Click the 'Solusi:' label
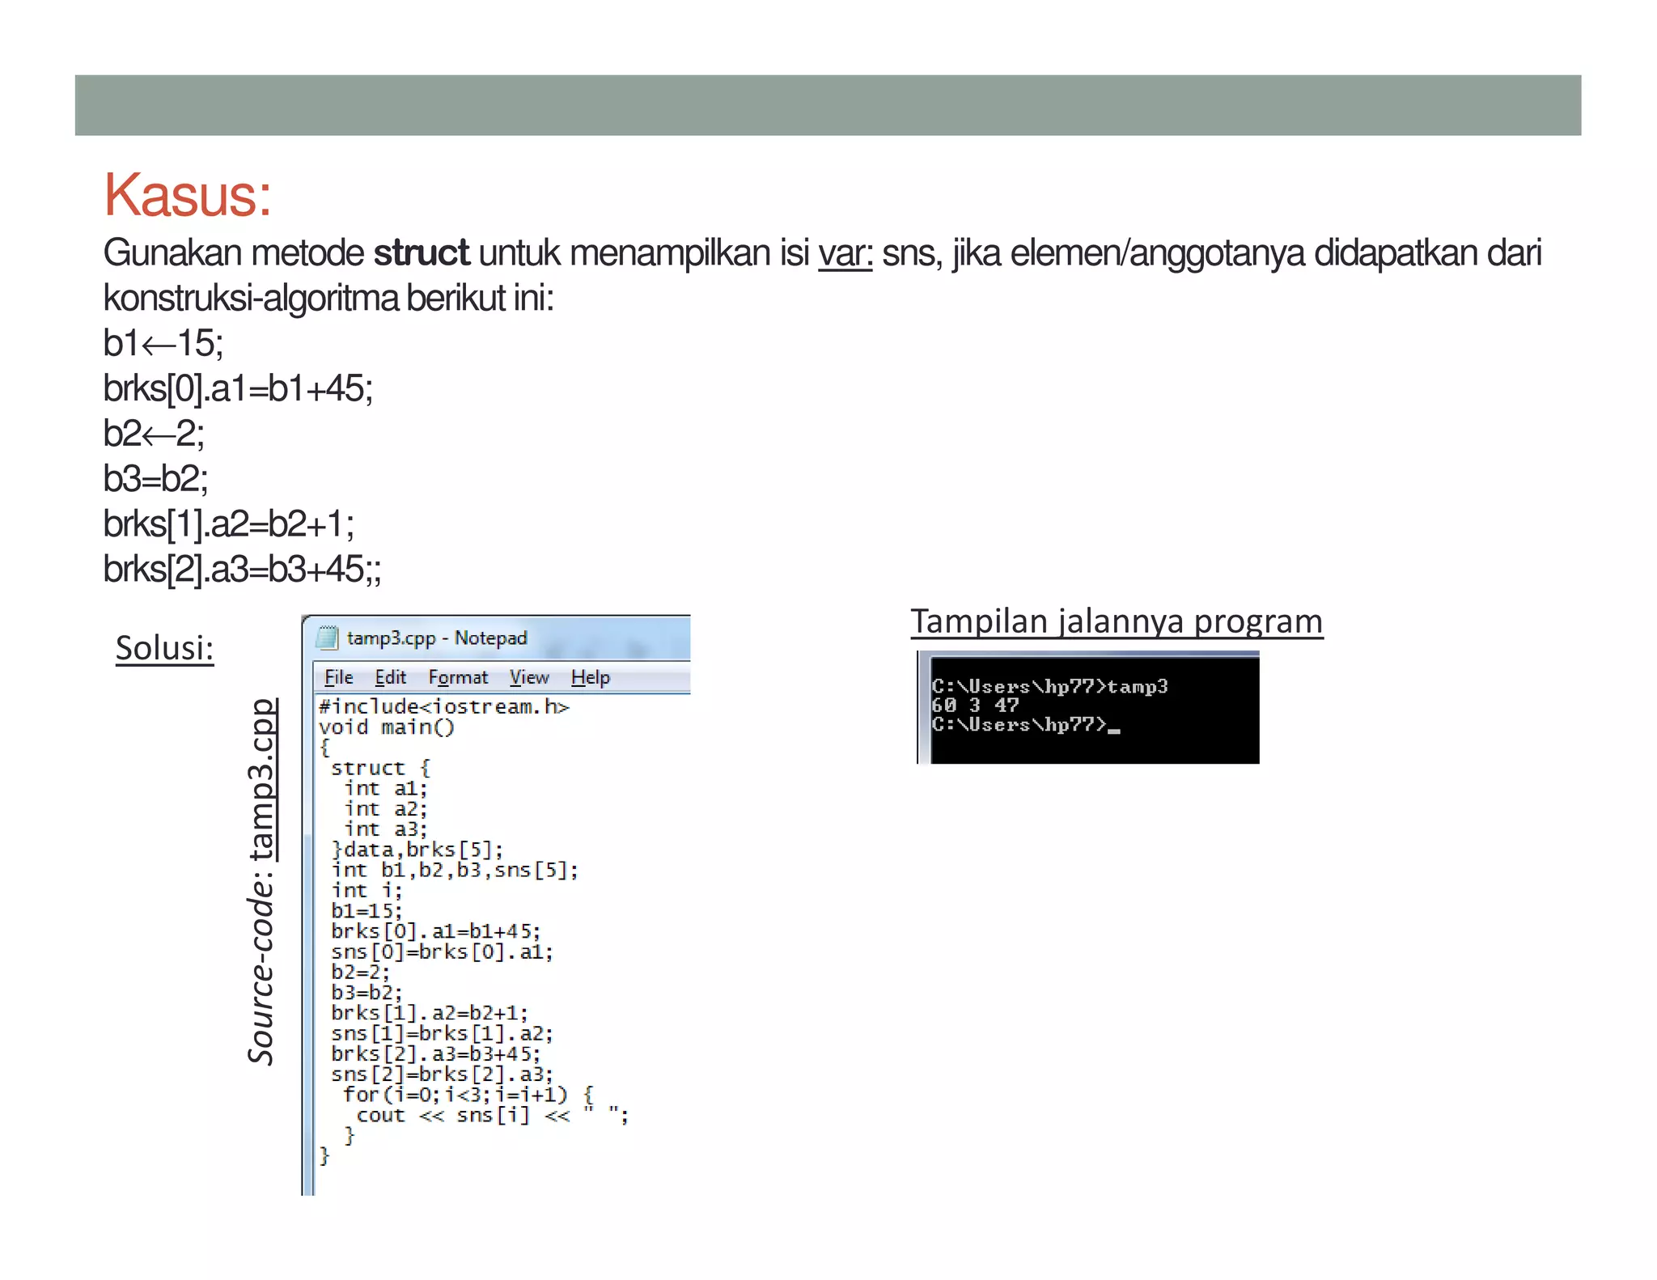 tap(164, 648)
